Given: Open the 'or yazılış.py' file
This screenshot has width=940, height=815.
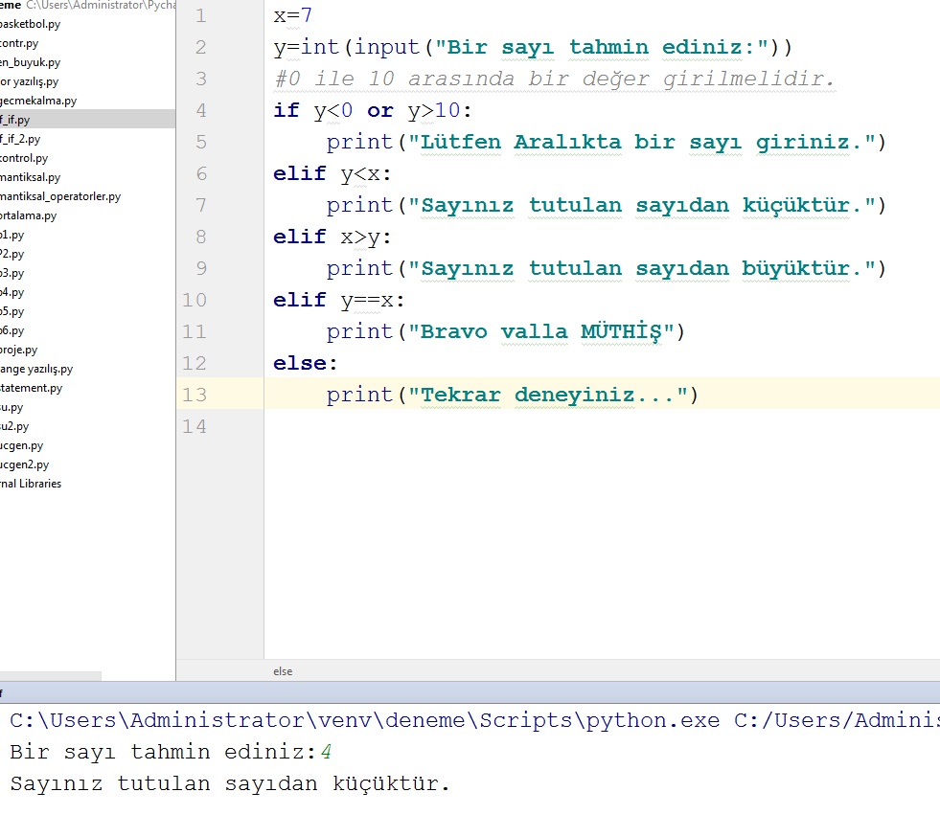Looking at the screenshot, I should point(30,81).
